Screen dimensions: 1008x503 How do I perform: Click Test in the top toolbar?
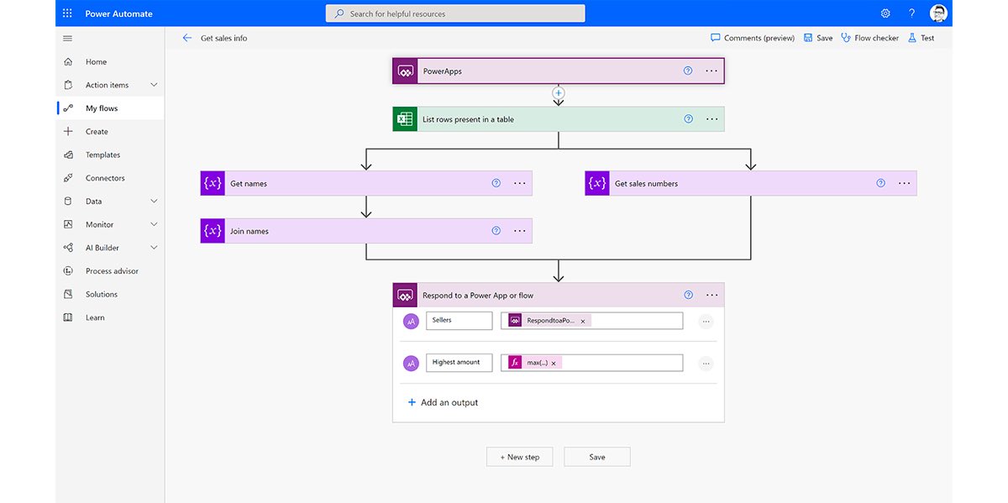(x=921, y=38)
